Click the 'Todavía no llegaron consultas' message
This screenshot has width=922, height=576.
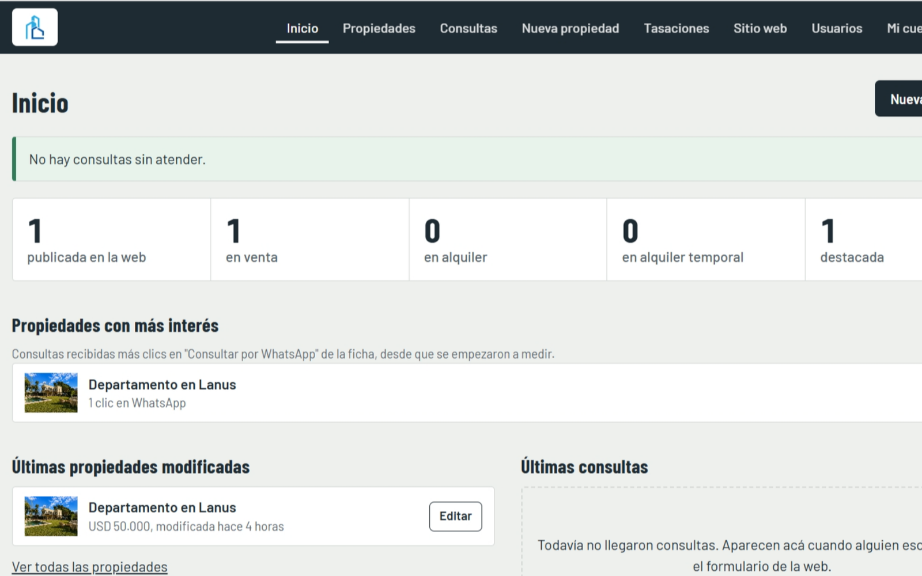(730, 555)
